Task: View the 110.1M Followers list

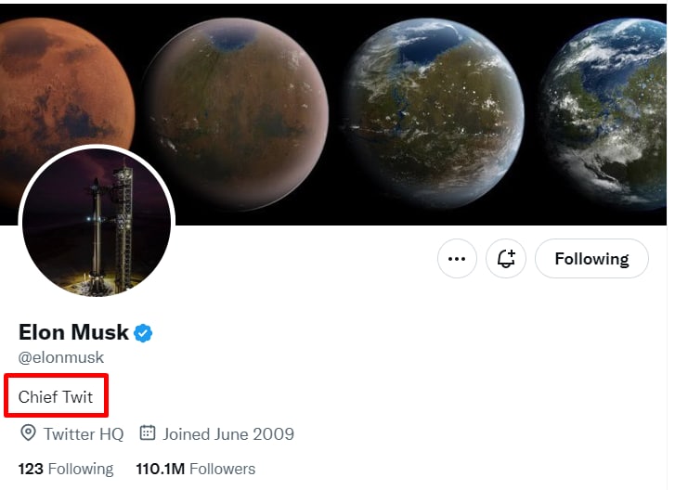Action: point(195,469)
